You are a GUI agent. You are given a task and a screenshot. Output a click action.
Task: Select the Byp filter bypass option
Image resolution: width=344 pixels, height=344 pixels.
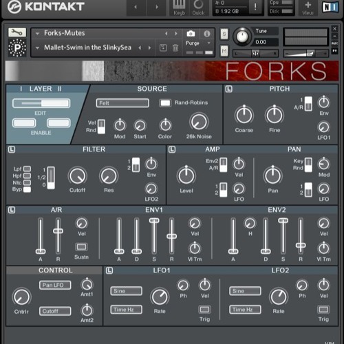click(x=27, y=189)
